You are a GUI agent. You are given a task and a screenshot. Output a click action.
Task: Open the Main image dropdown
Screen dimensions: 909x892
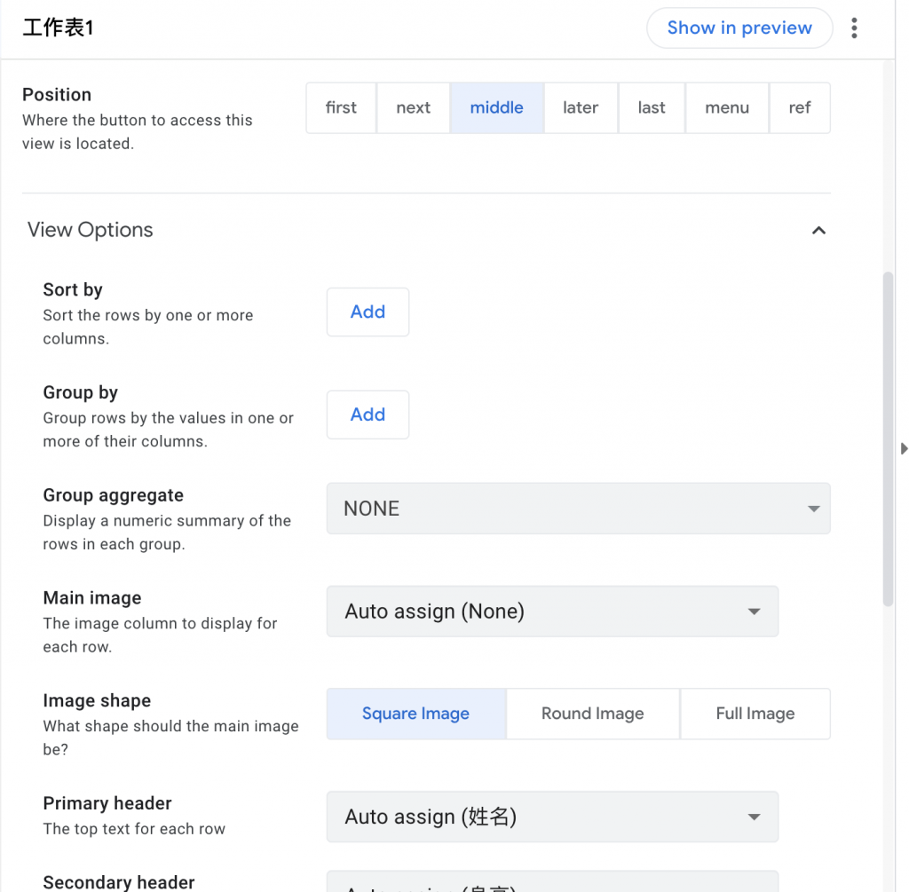pos(552,612)
